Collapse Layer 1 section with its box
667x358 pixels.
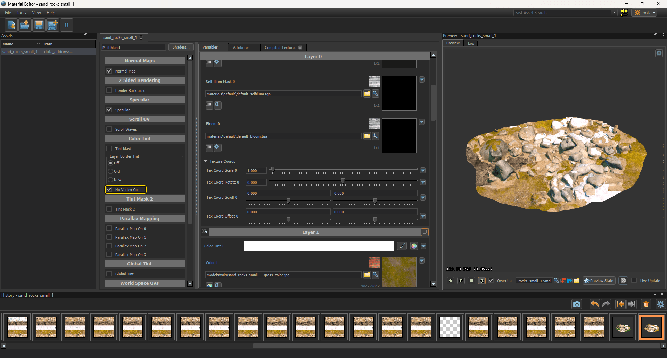pyautogui.click(x=425, y=232)
